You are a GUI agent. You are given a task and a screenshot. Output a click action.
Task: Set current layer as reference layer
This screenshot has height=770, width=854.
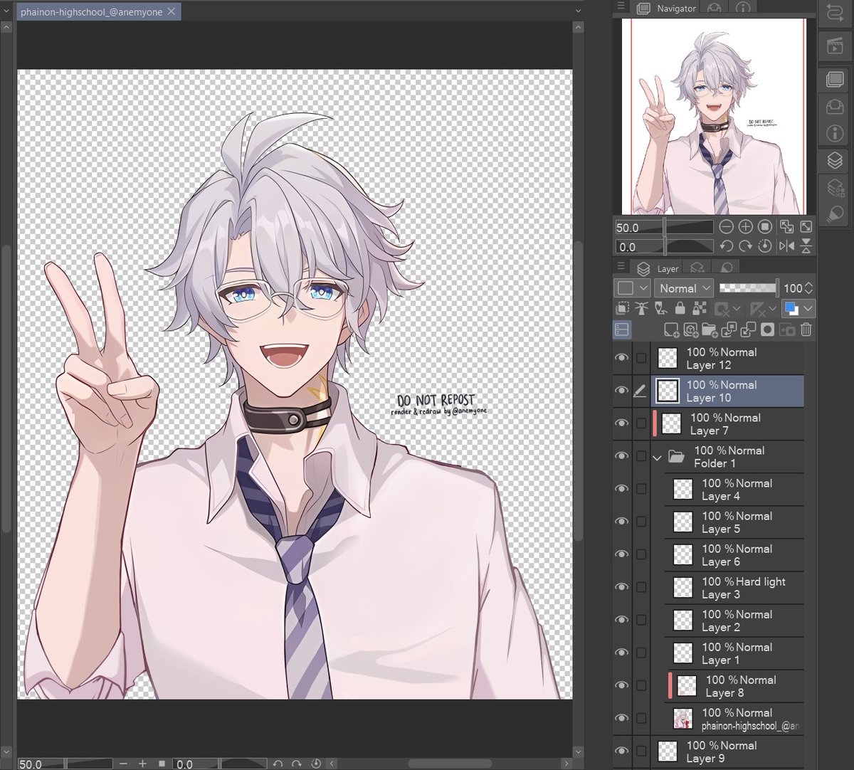[643, 308]
